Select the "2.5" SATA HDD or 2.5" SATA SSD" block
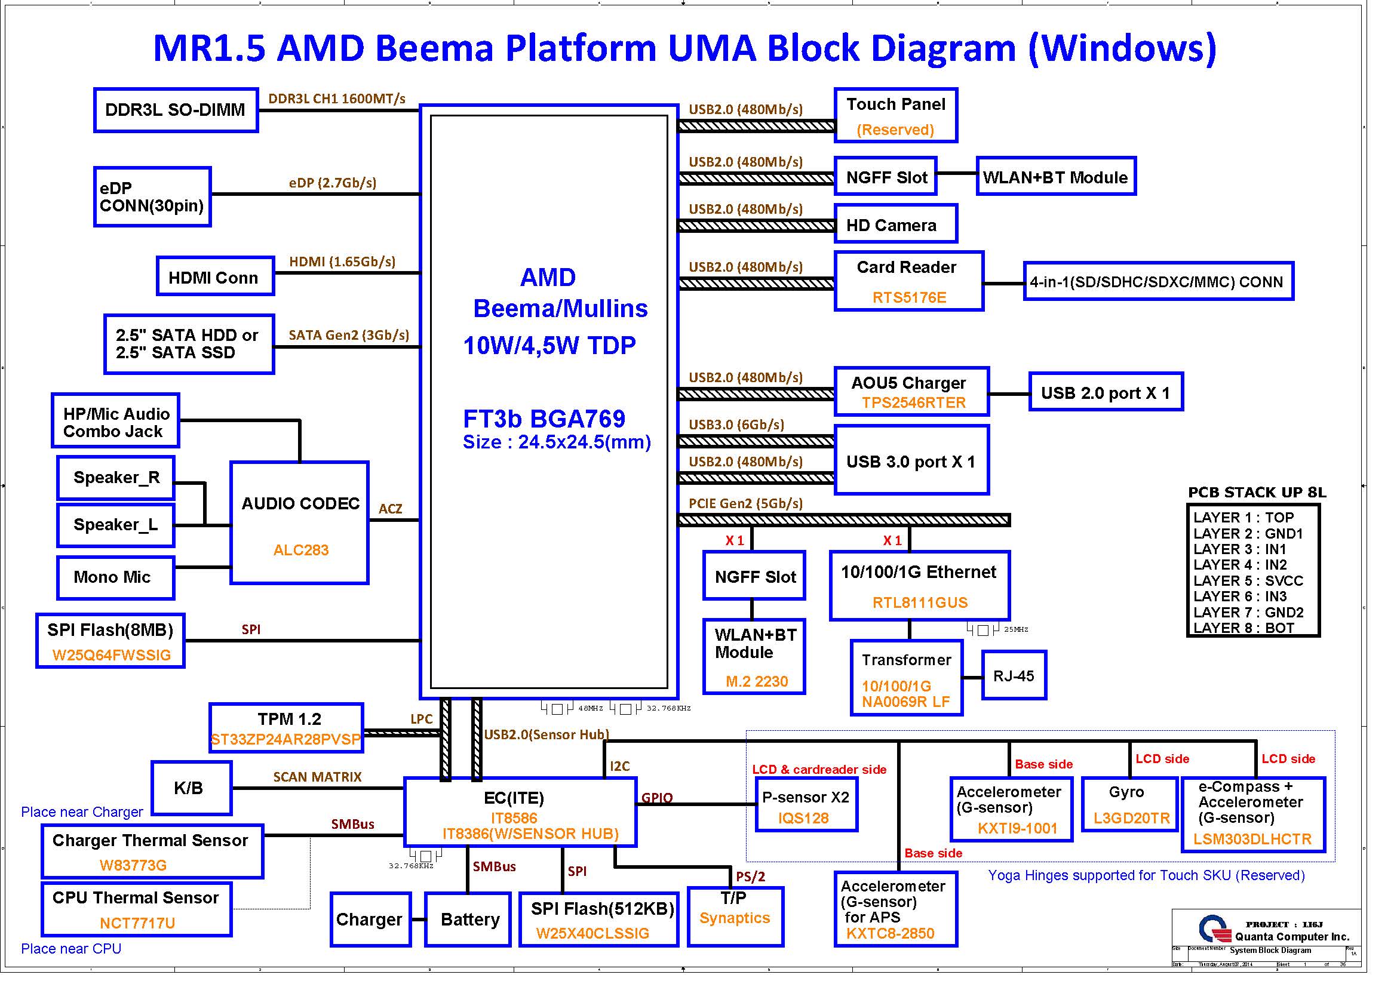Image resolution: width=1397 pixels, height=987 pixels. tap(189, 344)
